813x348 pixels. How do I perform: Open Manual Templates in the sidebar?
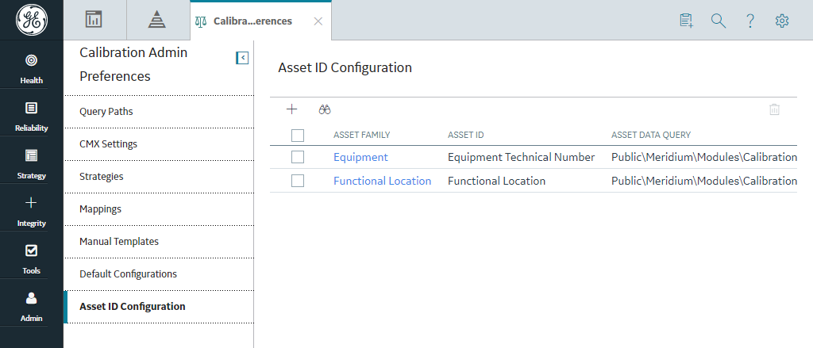[x=159, y=242]
